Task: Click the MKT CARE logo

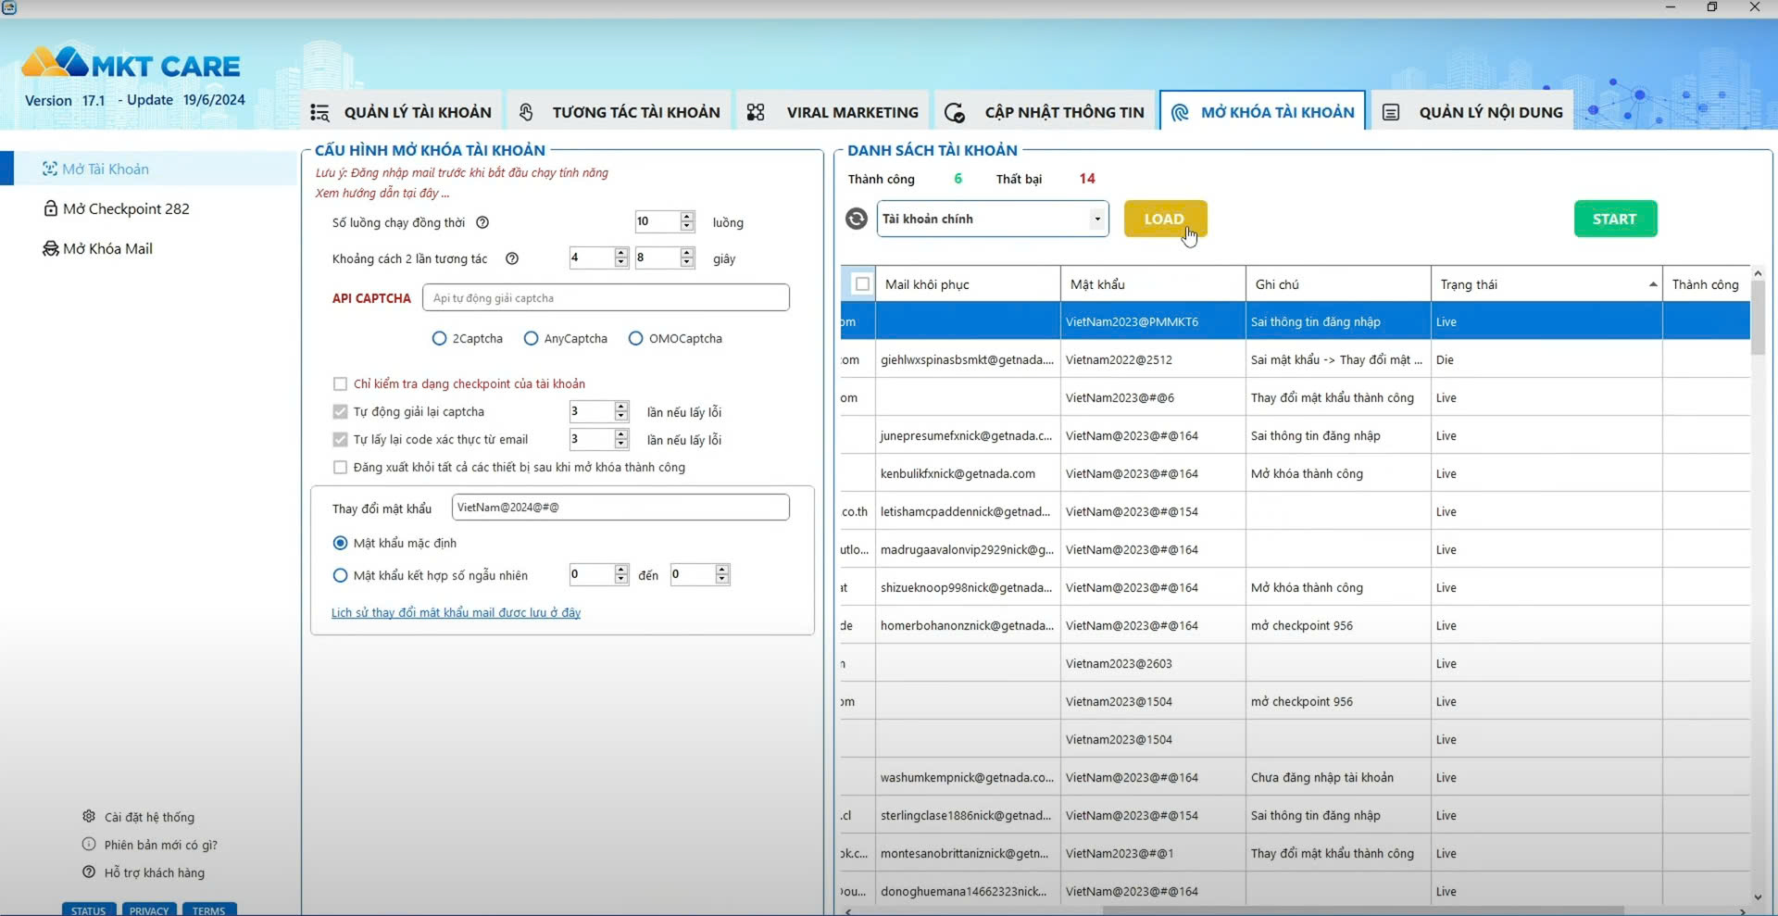Action: (131, 64)
